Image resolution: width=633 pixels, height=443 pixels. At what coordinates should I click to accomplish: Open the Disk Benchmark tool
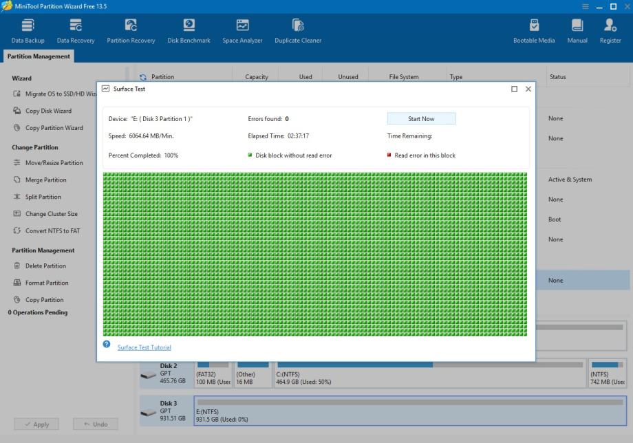click(189, 31)
